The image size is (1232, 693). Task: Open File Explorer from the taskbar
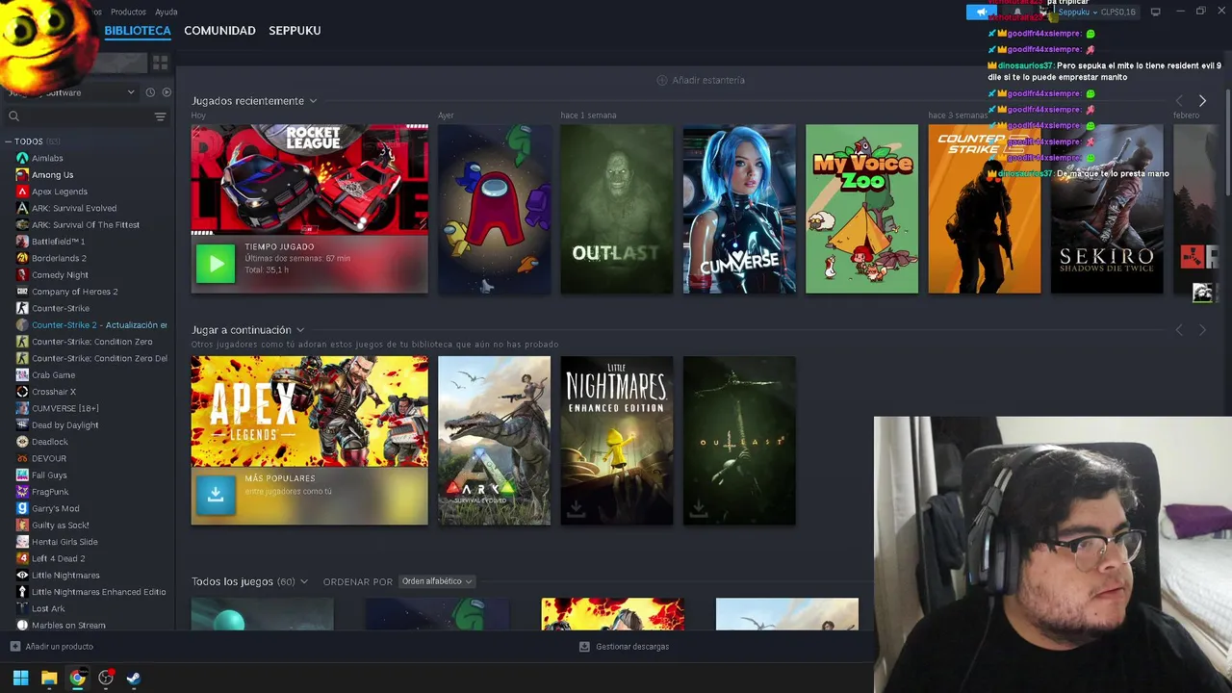point(49,678)
